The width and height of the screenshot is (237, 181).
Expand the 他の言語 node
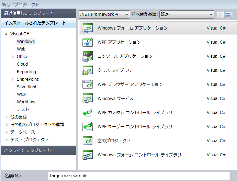(7, 117)
